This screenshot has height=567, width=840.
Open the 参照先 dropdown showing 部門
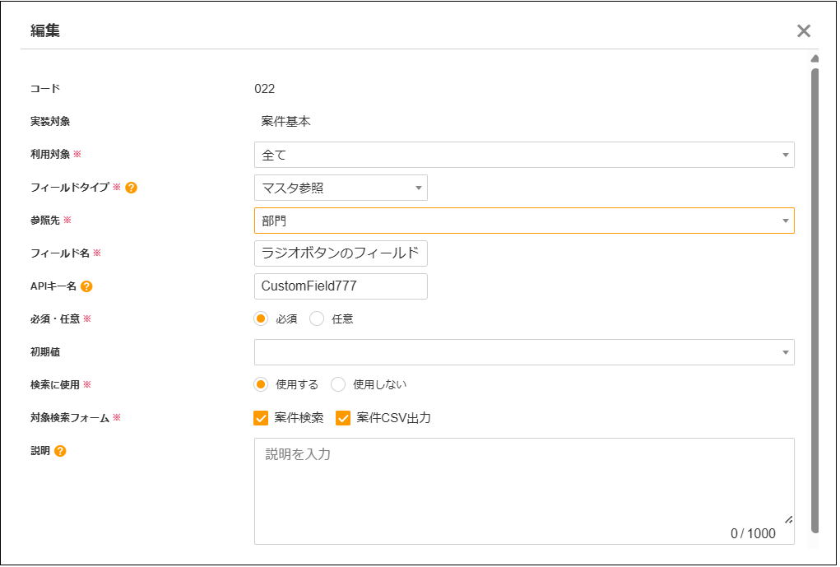coord(524,221)
